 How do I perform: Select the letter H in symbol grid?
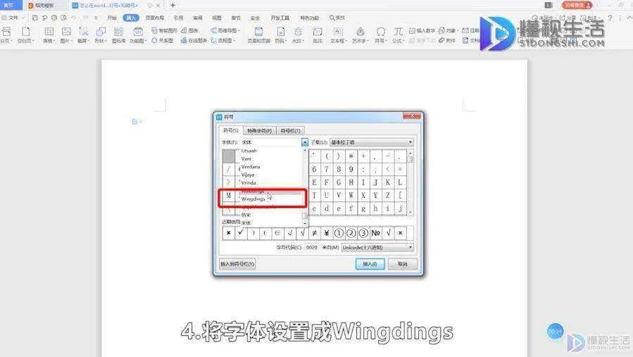pyautogui.click(x=351, y=182)
